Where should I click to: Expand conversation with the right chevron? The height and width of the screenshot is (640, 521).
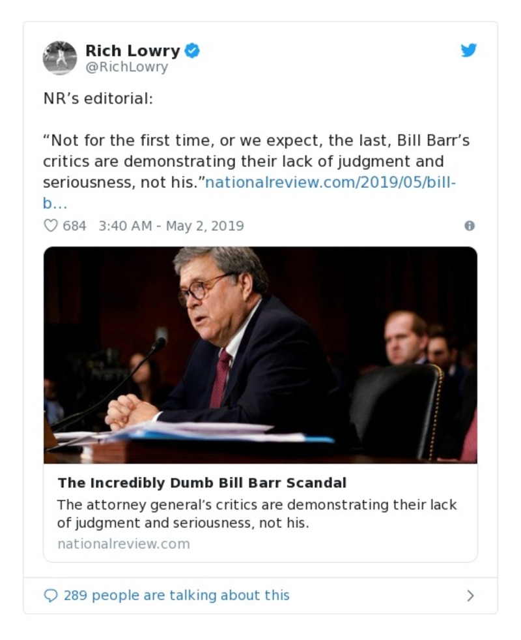pyautogui.click(x=470, y=596)
